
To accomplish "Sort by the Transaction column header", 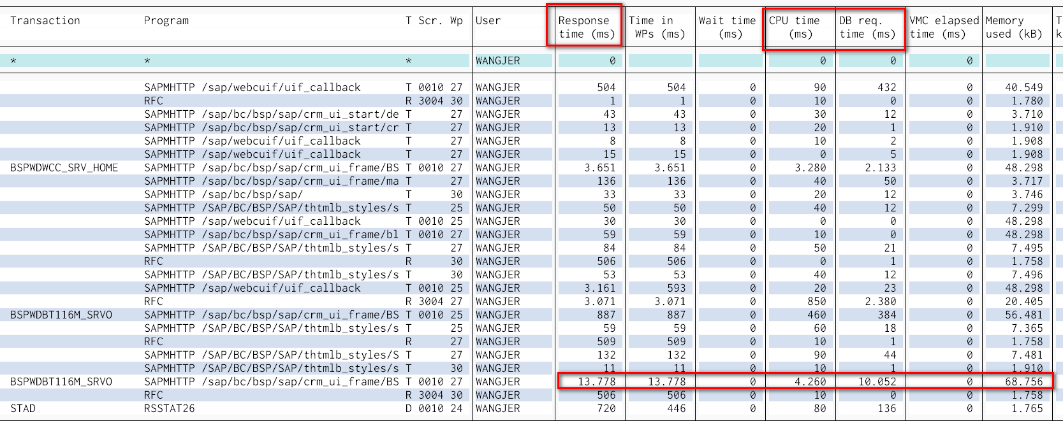I will [45, 20].
